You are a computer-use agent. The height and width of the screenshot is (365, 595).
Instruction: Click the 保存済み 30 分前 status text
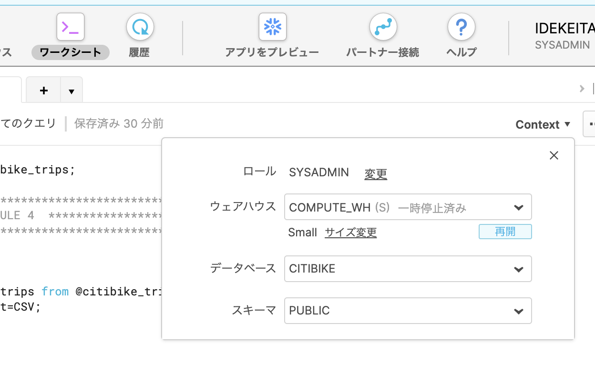(119, 124)
